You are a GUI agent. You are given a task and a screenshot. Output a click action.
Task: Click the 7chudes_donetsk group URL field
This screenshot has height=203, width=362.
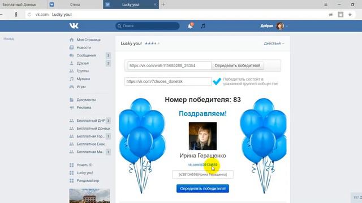point(168,81)
